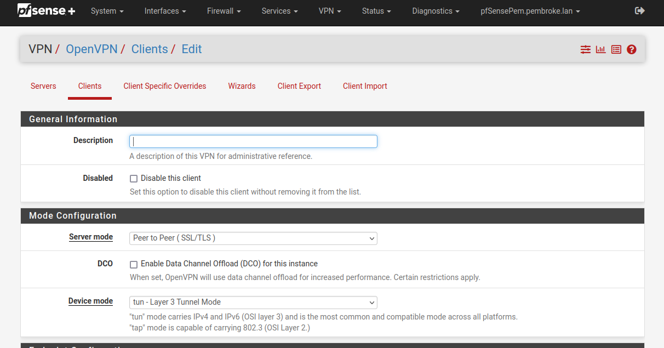664x348 pixels.
Task: Open Services menu
Action: (x=279, y=11)
